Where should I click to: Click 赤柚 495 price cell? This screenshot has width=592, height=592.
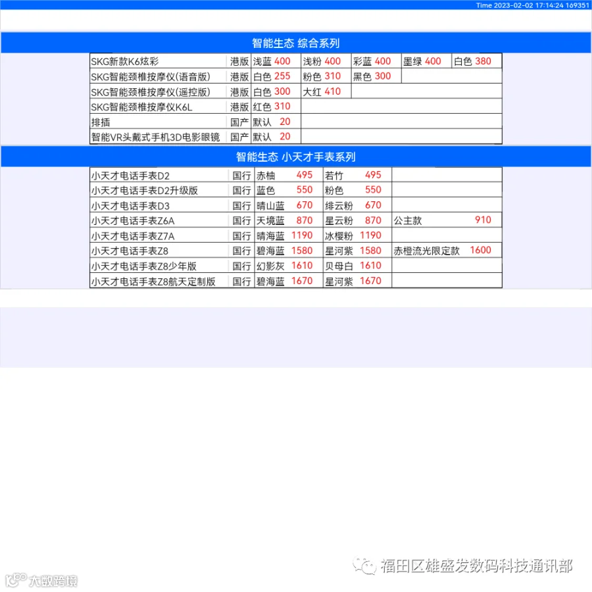(x=289, y=175)
